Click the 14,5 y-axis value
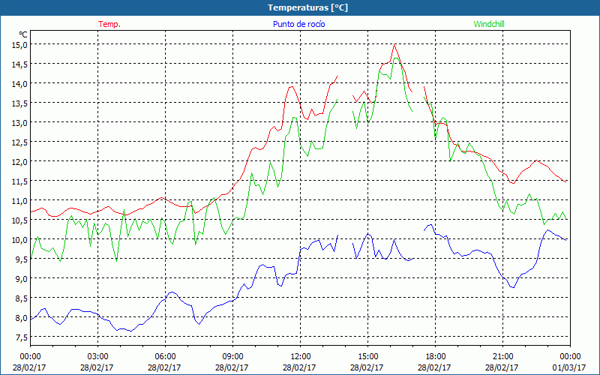Screen dimensions: 600x375 tap(20, 64)
